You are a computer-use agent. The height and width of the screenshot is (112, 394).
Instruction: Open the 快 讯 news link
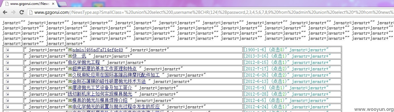pyautogui.click(x=79, y=56)
